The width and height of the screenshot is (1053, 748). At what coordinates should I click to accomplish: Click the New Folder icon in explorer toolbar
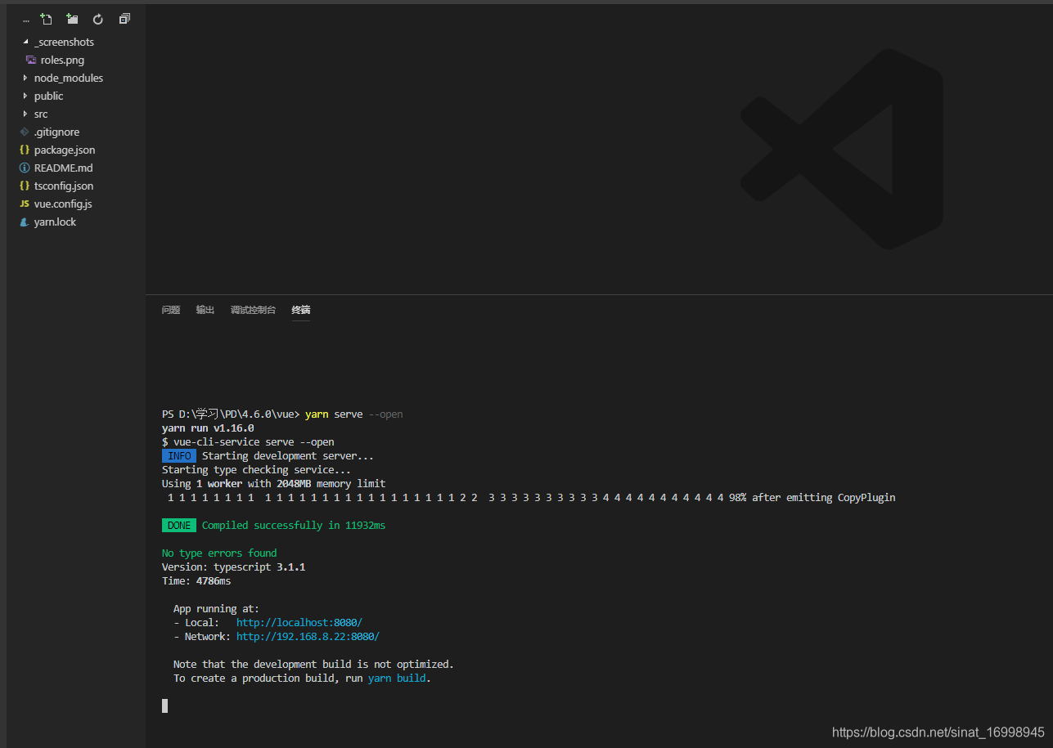[72, 19]
